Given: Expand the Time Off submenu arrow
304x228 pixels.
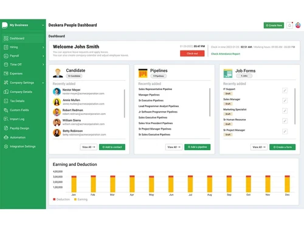Looking at the screenshot, I should point(43,64).
